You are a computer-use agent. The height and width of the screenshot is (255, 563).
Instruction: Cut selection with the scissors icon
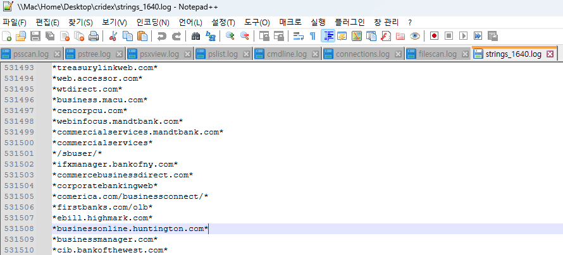pyautogui.click(x=113, y=36)
